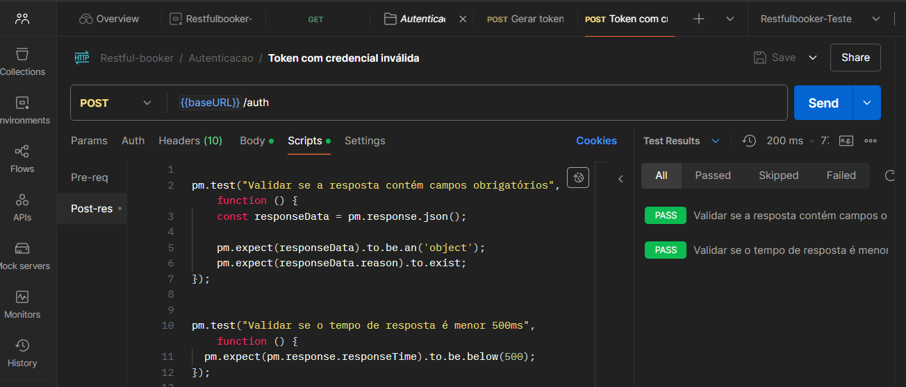Show only Skipped test results
The width and height of the screenshot is (906, 387).
(778, 175)
